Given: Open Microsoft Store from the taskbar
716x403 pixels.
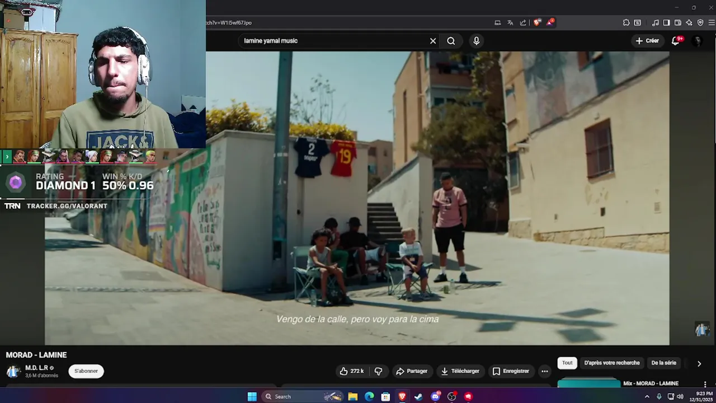Looking at the screenshot, I should point(385,396).
